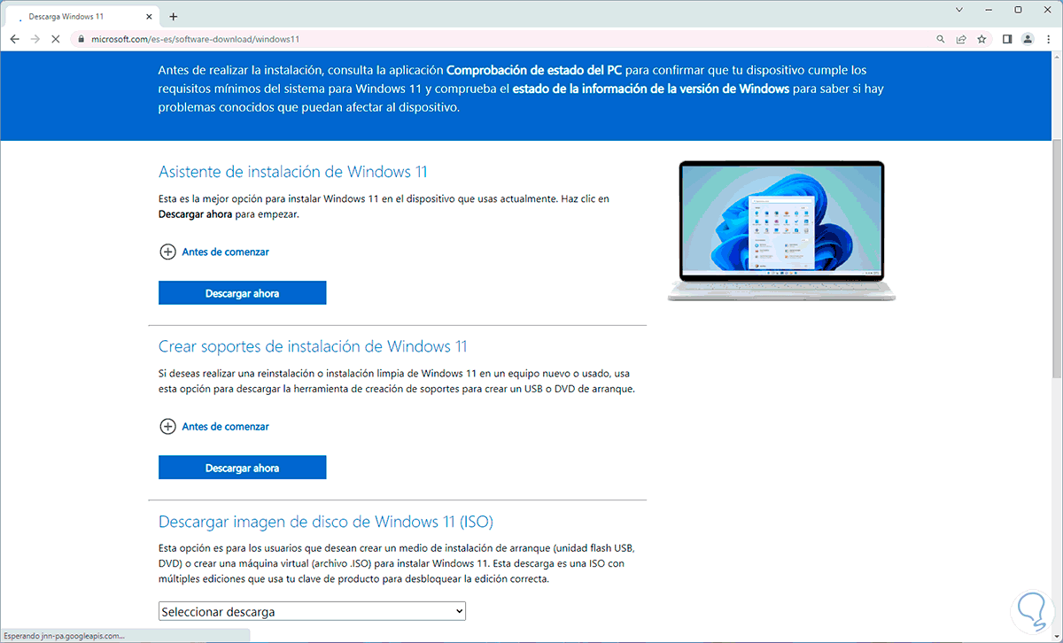This screenshot has height=643, width=1063.
Task: Open the Chrome three-dot menu
Action: (1048, 39)
